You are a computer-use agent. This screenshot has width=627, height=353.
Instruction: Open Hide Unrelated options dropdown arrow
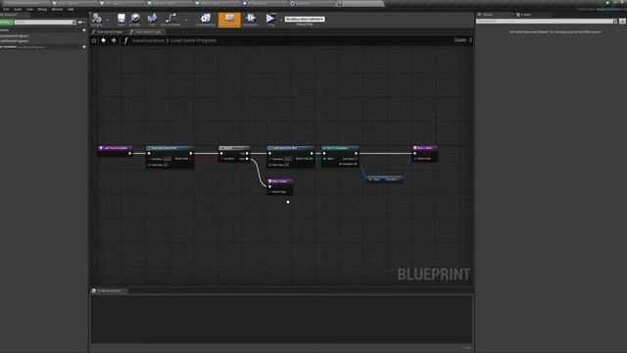click(186, 20)
